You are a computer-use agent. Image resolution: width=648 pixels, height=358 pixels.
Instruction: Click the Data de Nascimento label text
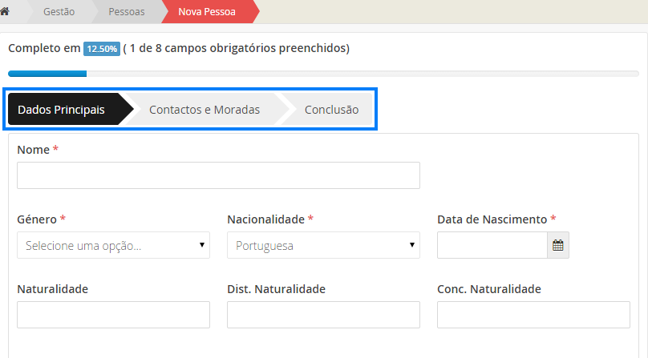point(492,219)
